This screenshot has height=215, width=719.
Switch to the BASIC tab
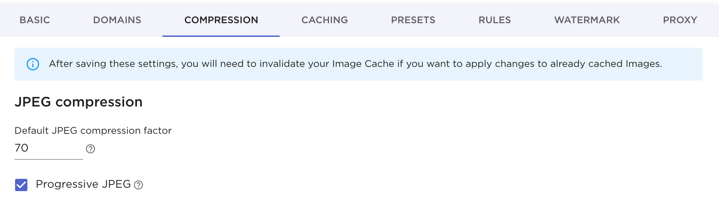tap(35, 20)
